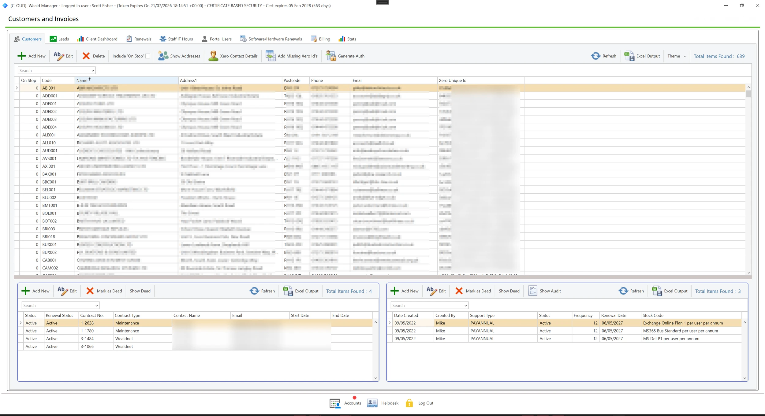The height and width of the screenshot is (416, 765).
Task: Expand the Theme dropdown
Action: click(677, 56)
